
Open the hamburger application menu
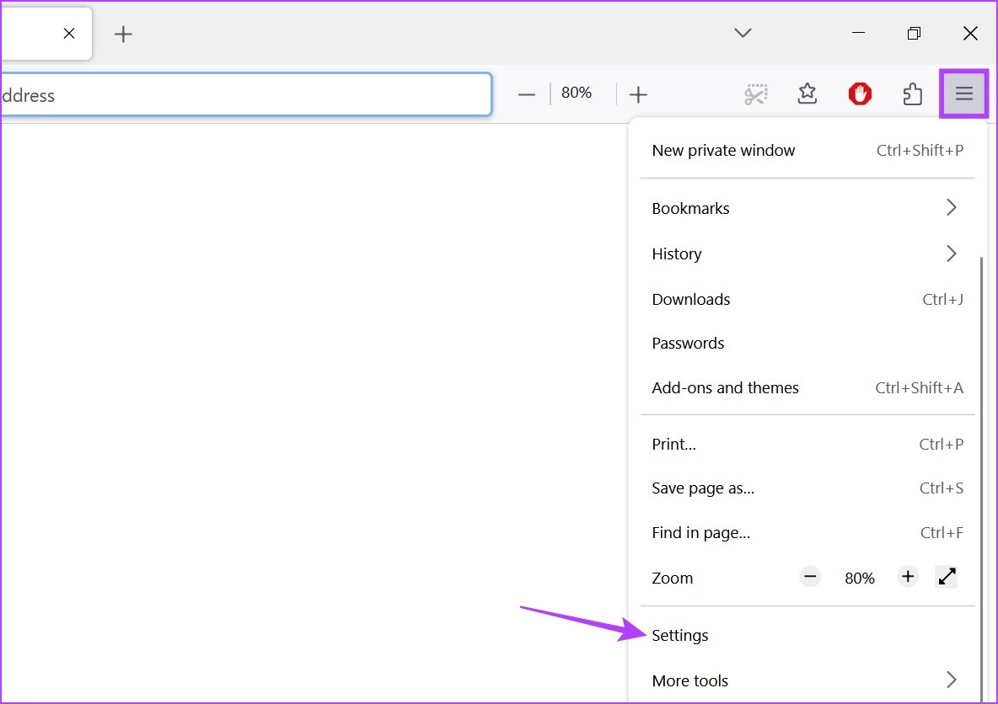pos(963,93)
